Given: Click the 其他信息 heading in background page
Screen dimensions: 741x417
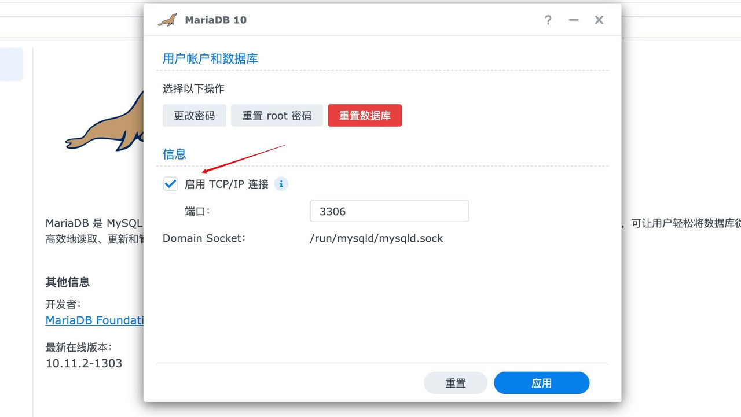Looking at the screenshot, I should pos(68,282).
